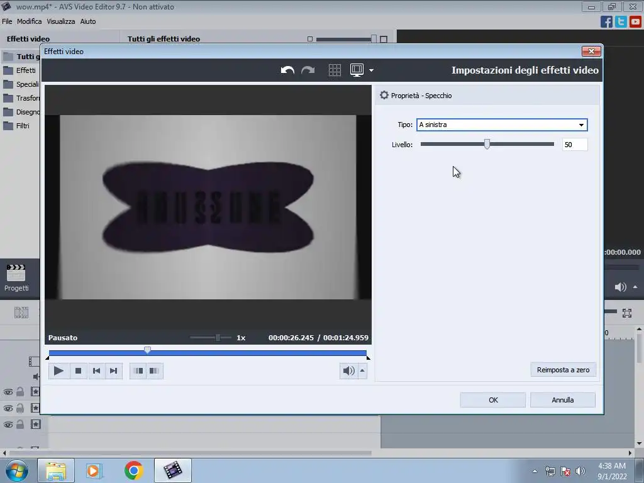This screenshot has width=644, height=483.
Task: Toggle the lock icon on the bottom effect track
Action: 20,425
